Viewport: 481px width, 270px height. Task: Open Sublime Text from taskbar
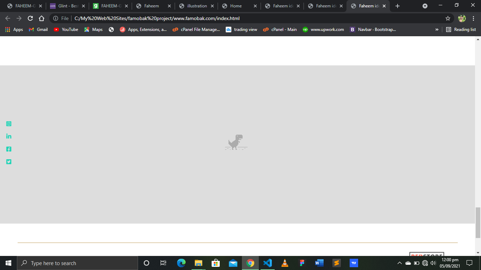coord(337,263)
